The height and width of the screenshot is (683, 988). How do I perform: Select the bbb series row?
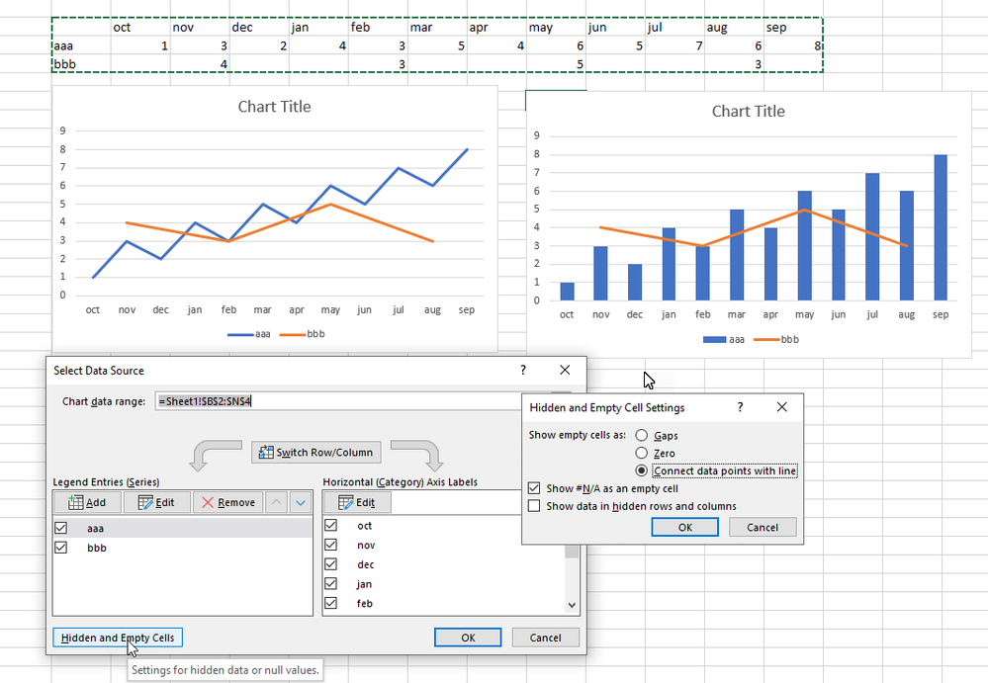point(183,548)
